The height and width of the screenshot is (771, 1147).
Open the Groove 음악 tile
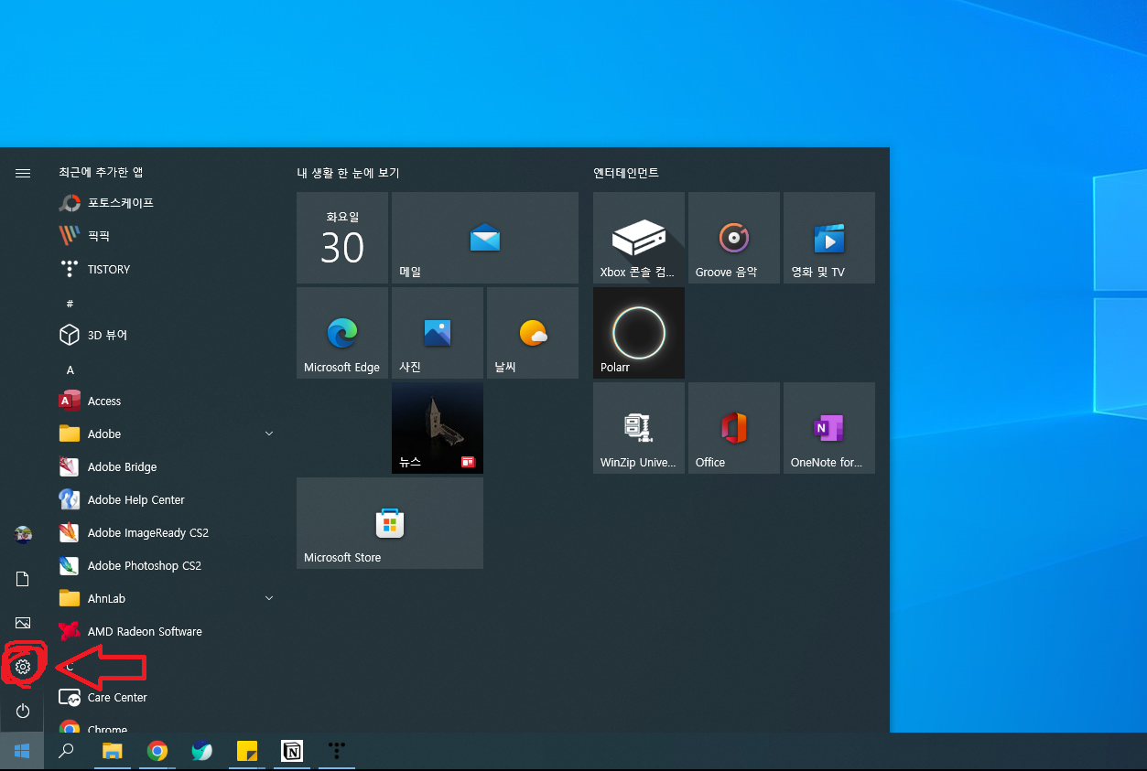point(734,238)
